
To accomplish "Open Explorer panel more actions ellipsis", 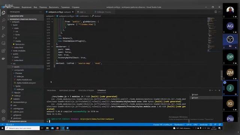I will 40,12.
